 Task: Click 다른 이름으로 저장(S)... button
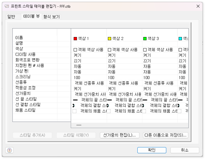(x=166, y=135)
